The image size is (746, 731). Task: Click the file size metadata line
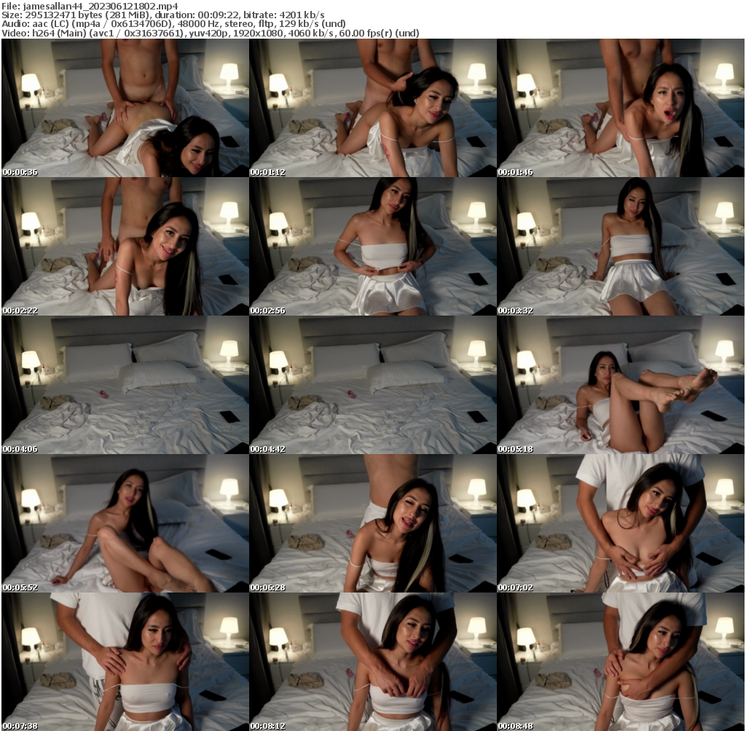[x=87, y=14]
